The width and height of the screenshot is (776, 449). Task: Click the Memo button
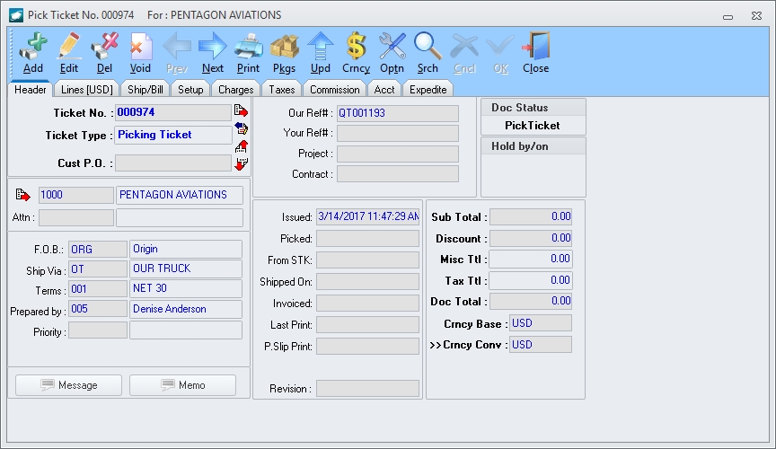pos(182,385)
